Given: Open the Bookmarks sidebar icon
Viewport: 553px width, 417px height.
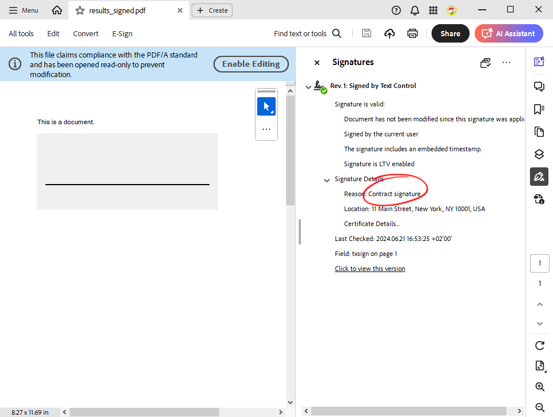Looking at the screenshot, I should [x=539, y=109].
